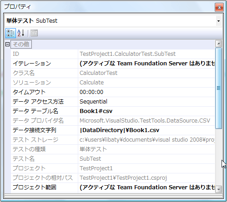Switch to Categorized view icon
The image size is (227, 202).
10,33
